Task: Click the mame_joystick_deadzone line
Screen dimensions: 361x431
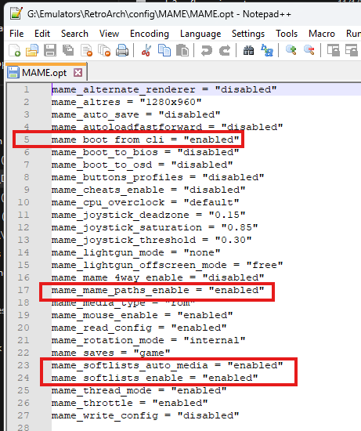Action: tap(148, 215)
